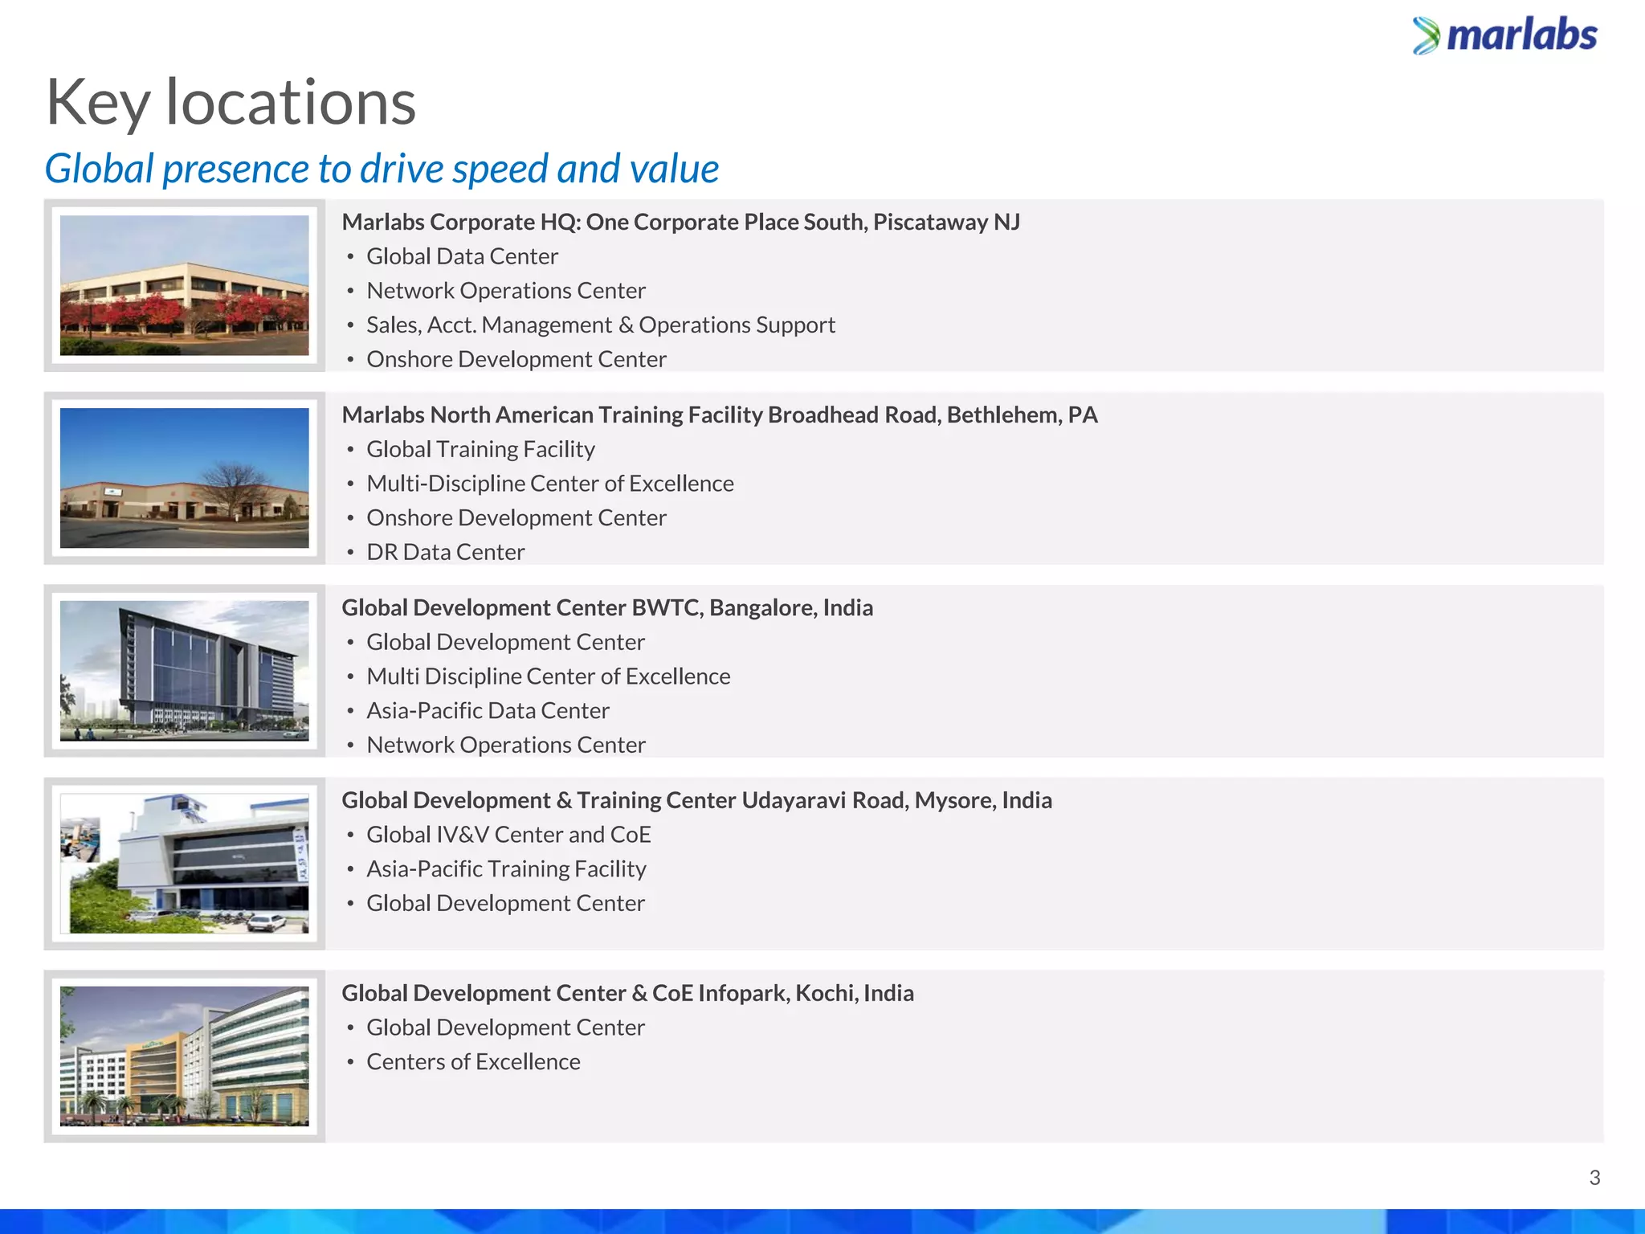Click the Piscataway HQ building photo
This screenshot has width=1645, height=1234.
click(184, 285)
